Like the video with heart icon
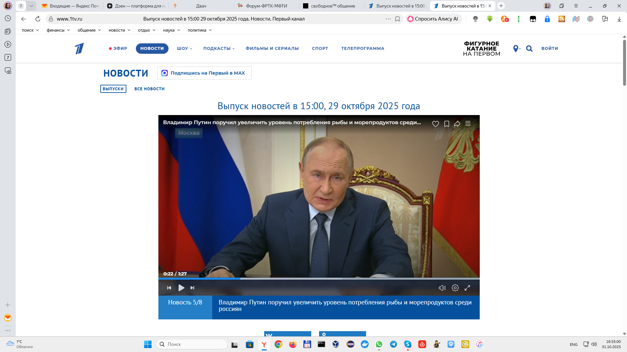Screen dimensions: 627x352 pyautogui.click(x=435, y=124)
